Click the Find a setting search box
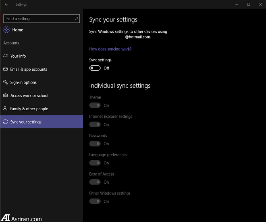Image resolution: width=266 pixels, height=222 pixels. point(38,19)
